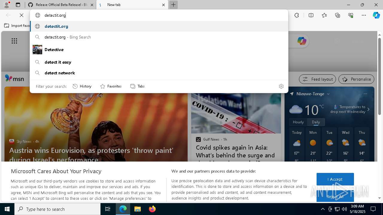Switch to the New tab tab
The width and height of the screenshot is (383, 215).
pyautogui.click(x=132, y=5)
